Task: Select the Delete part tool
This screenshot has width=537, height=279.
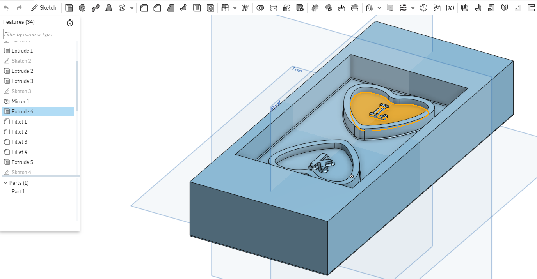Action: pyautogui.click(x=300, y=7)
